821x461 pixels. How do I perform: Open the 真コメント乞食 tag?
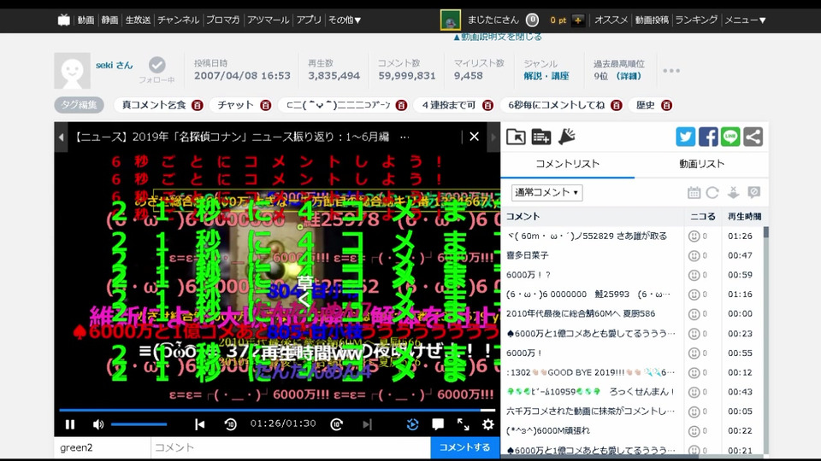[154, 105]
